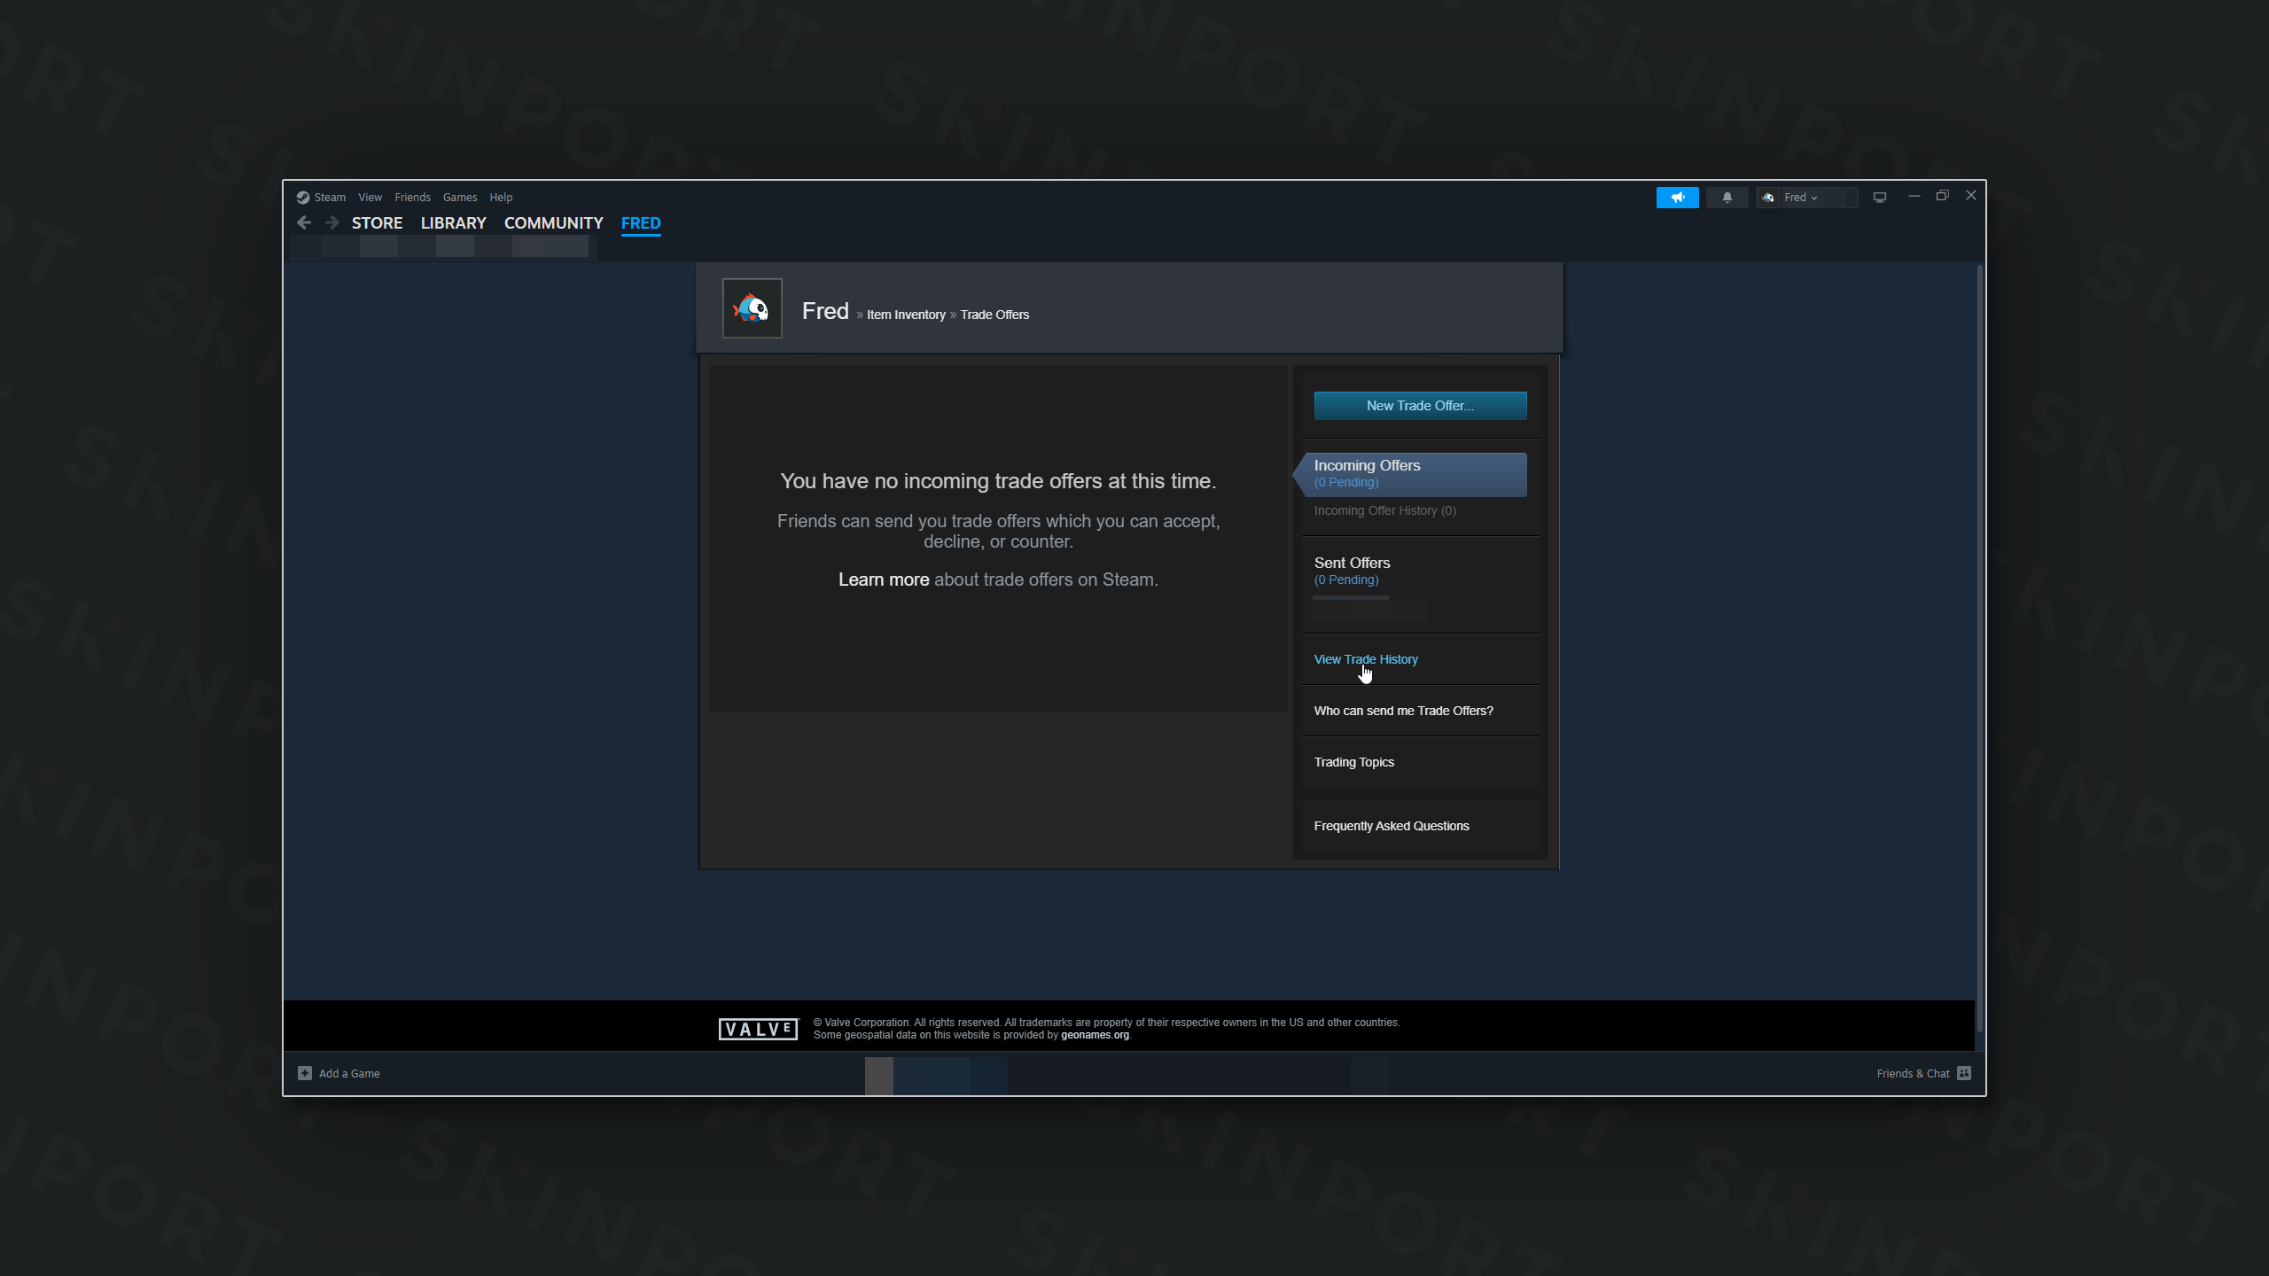Open View Trade History
Viewport: 2269px width, 1276px height.
click(x=1365, y=658)
